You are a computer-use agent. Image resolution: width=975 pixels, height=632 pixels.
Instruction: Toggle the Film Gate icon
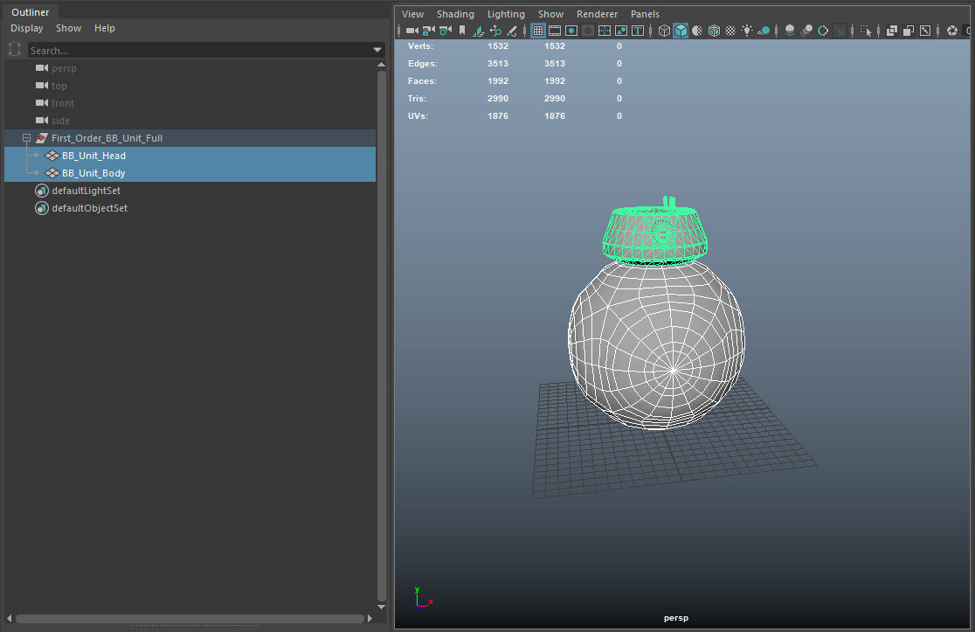tap(555, 31)
